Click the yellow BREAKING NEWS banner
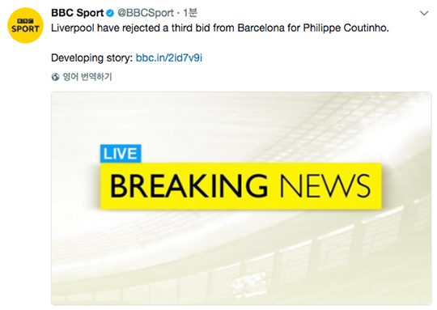Image resolution: width=437 pixels, height=310 pixels. (x=241, y=186)
